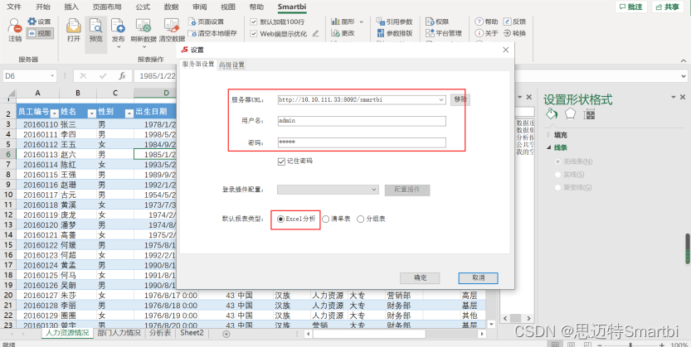Expand the 填充 section

(x=548, y=135)
